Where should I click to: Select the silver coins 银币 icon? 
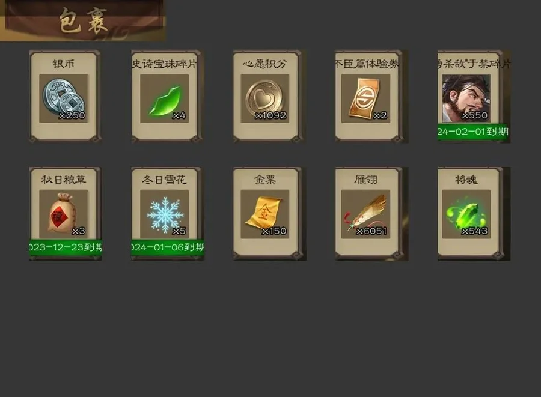64,98
